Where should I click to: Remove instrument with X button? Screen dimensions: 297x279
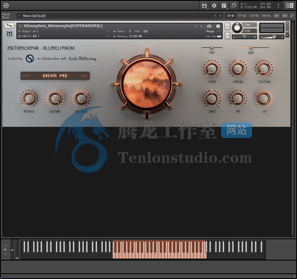pyautogui.click(x=287, y=24)
